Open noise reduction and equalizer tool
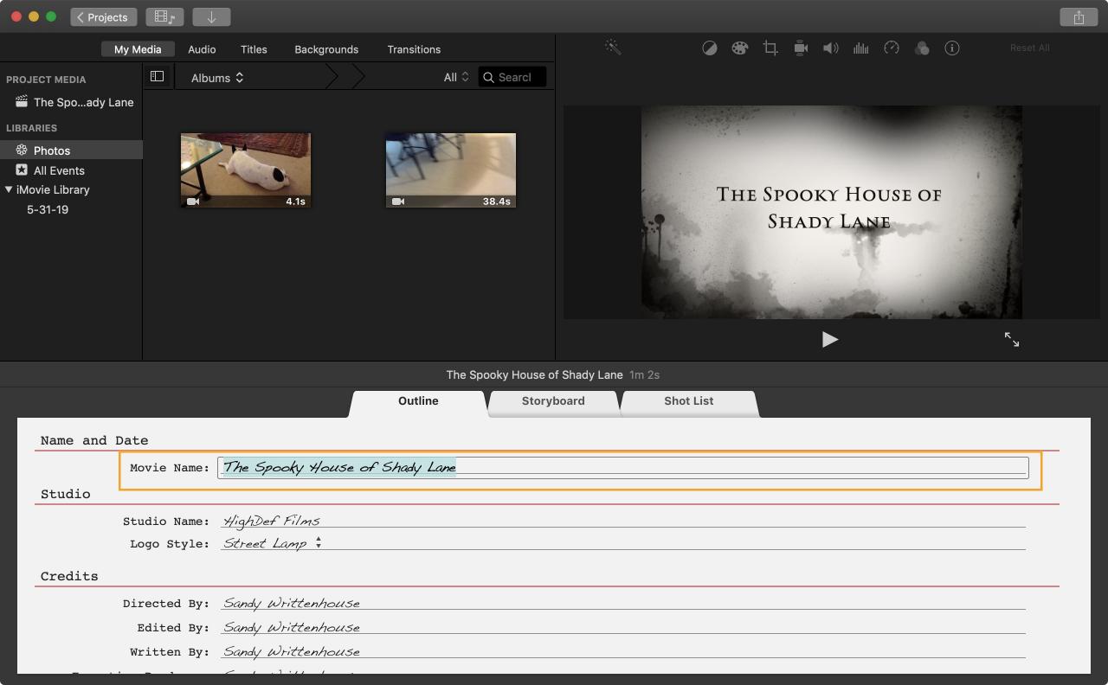 pos(860,48)
